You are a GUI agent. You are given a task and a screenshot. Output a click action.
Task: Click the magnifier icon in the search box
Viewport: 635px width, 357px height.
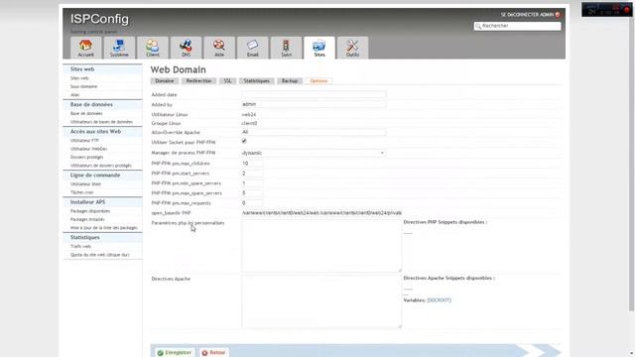[x=478, y=26]
